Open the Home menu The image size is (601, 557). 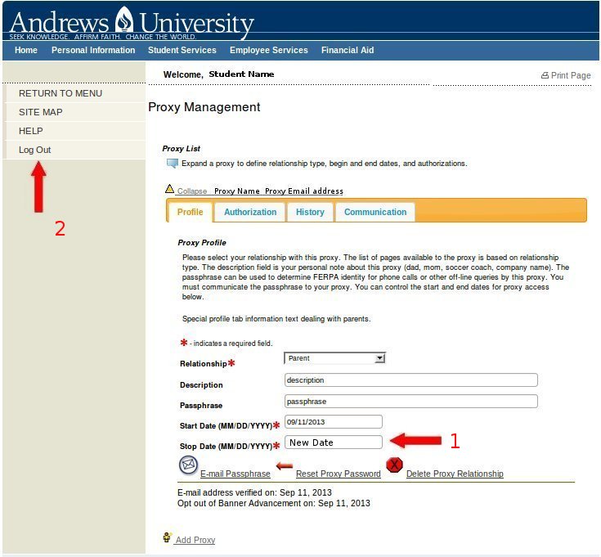coord(26,50)
